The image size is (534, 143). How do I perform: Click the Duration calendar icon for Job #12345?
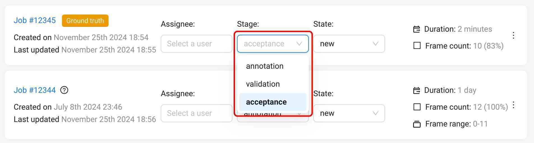click(417, 29)
